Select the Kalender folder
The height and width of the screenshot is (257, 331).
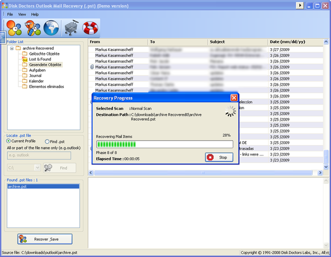coord(37,81)
